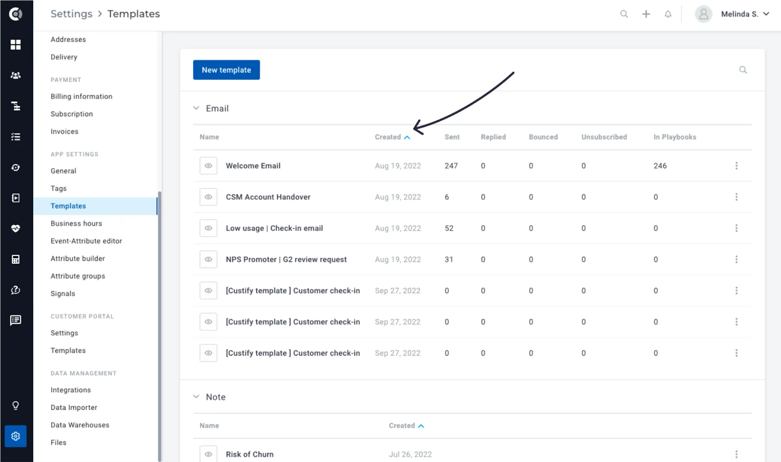This screenshot has width=781, height=462.
Task: Open the notifications bell icon
Action: pyautogui.click(x=668, y=14)
